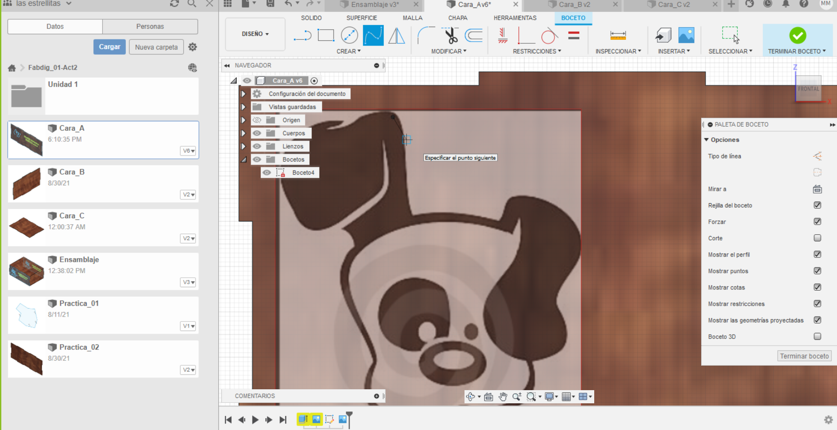Switch to the SUPERFICIE tab
Image resolution: width=837 pixels, height=430 pixels.
click(362, 18)
